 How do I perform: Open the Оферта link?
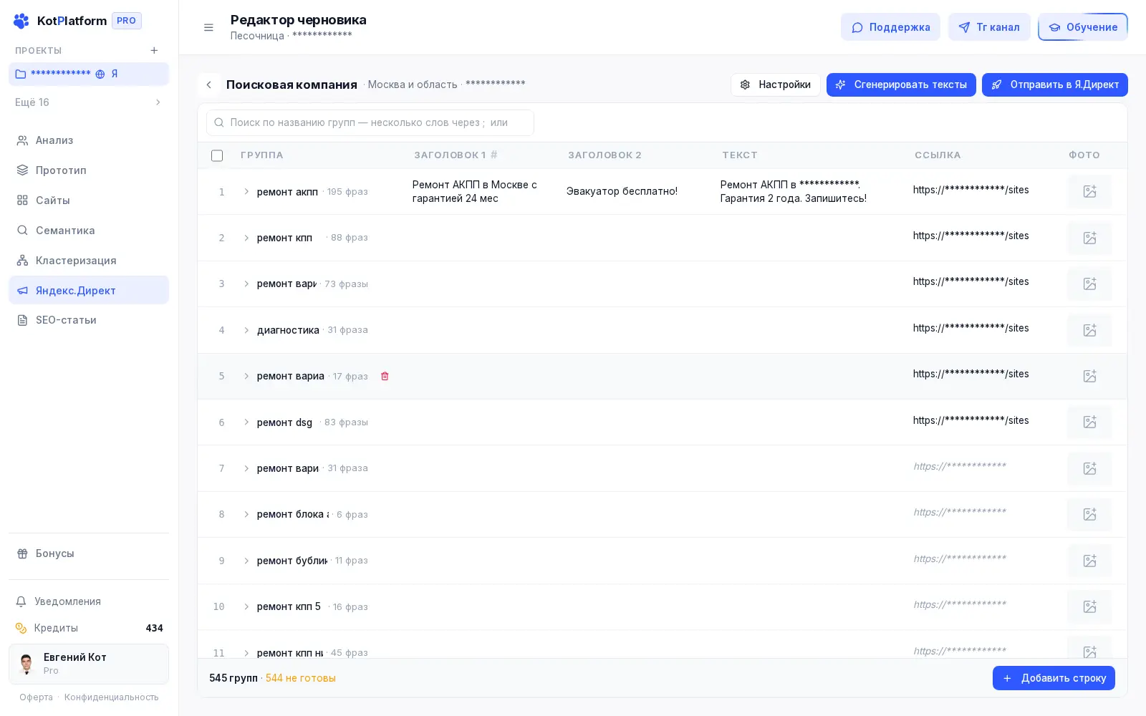[36, 697]
